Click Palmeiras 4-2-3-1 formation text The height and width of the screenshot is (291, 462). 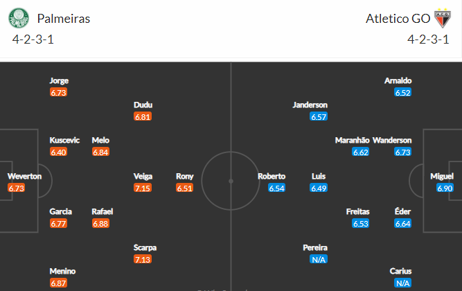coord(33,39)
